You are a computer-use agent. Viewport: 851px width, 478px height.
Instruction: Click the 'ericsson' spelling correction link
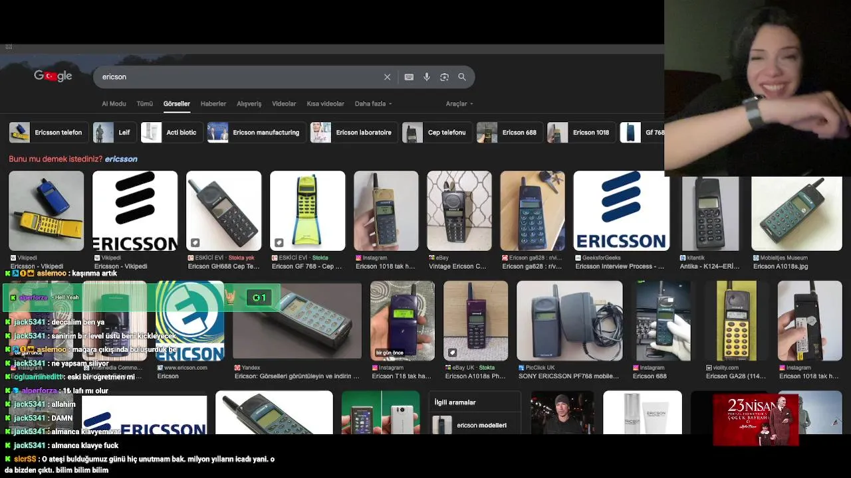click(x=121, y=159)
